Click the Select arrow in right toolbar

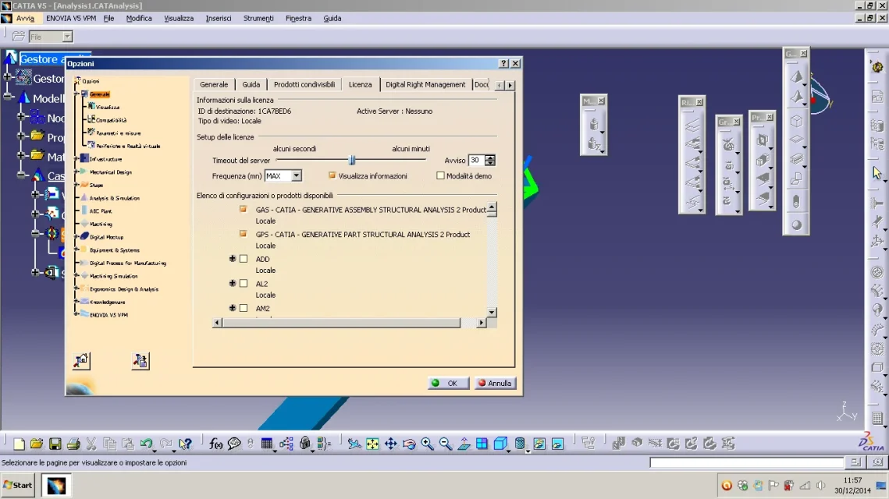[877, 172]
